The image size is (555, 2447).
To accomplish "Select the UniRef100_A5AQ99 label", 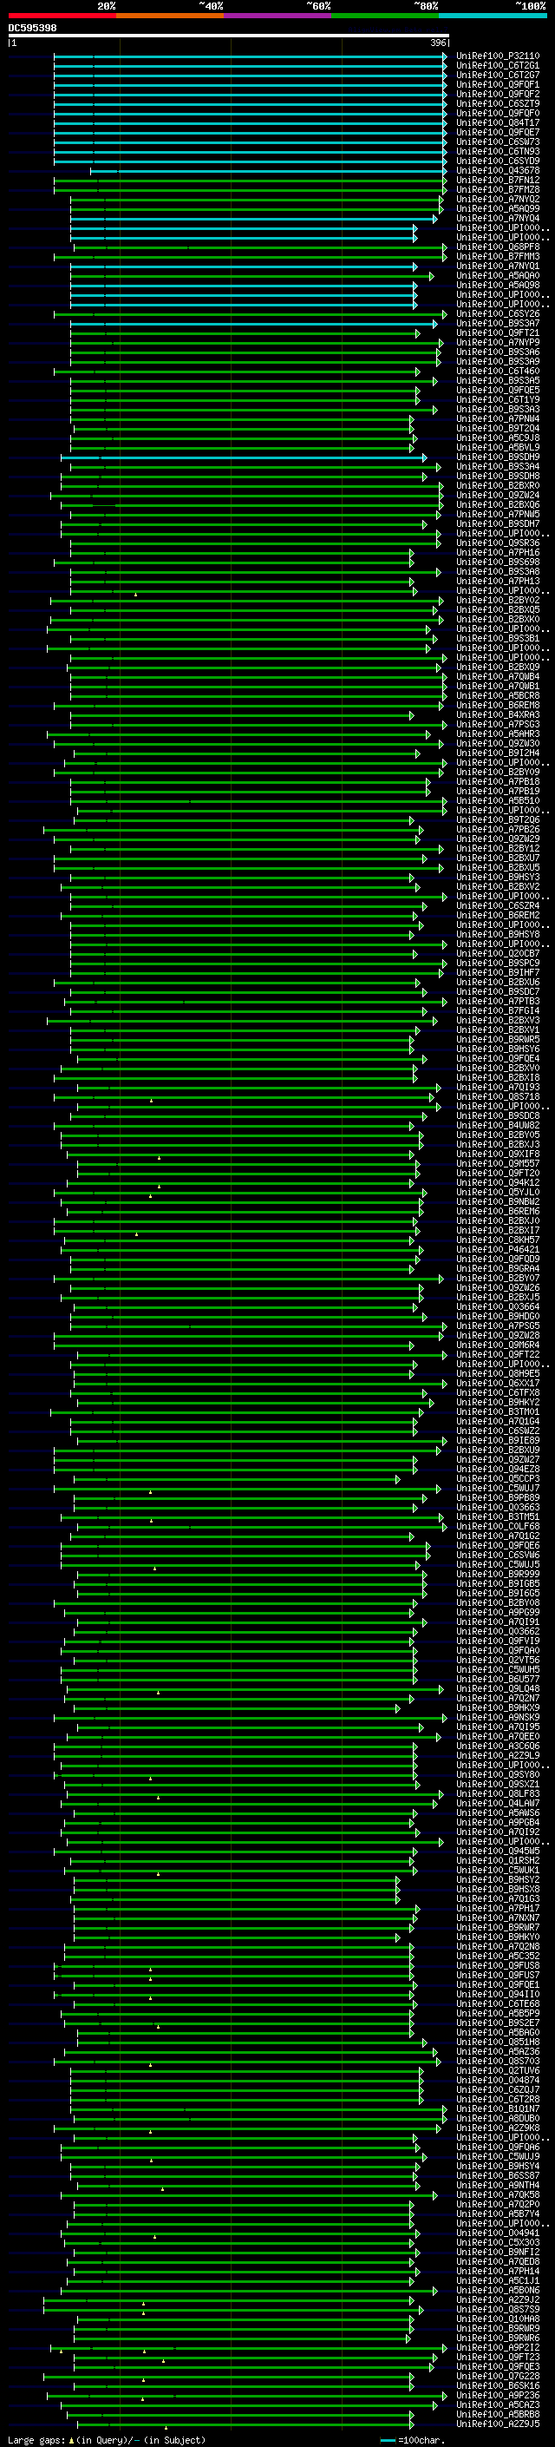I will [497, 208].
